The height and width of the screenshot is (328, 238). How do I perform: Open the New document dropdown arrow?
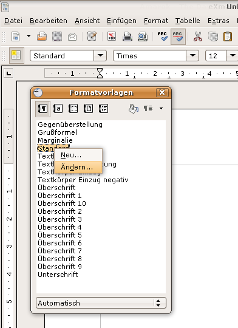pos(29,36)
